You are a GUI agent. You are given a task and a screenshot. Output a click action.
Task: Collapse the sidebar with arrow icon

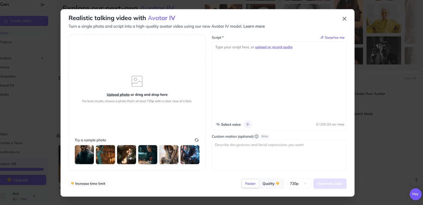click(x=43, y=5)
